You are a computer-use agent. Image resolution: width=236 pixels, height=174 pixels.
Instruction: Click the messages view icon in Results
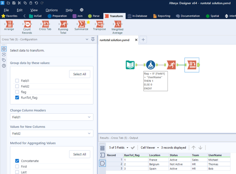point(103,148)
